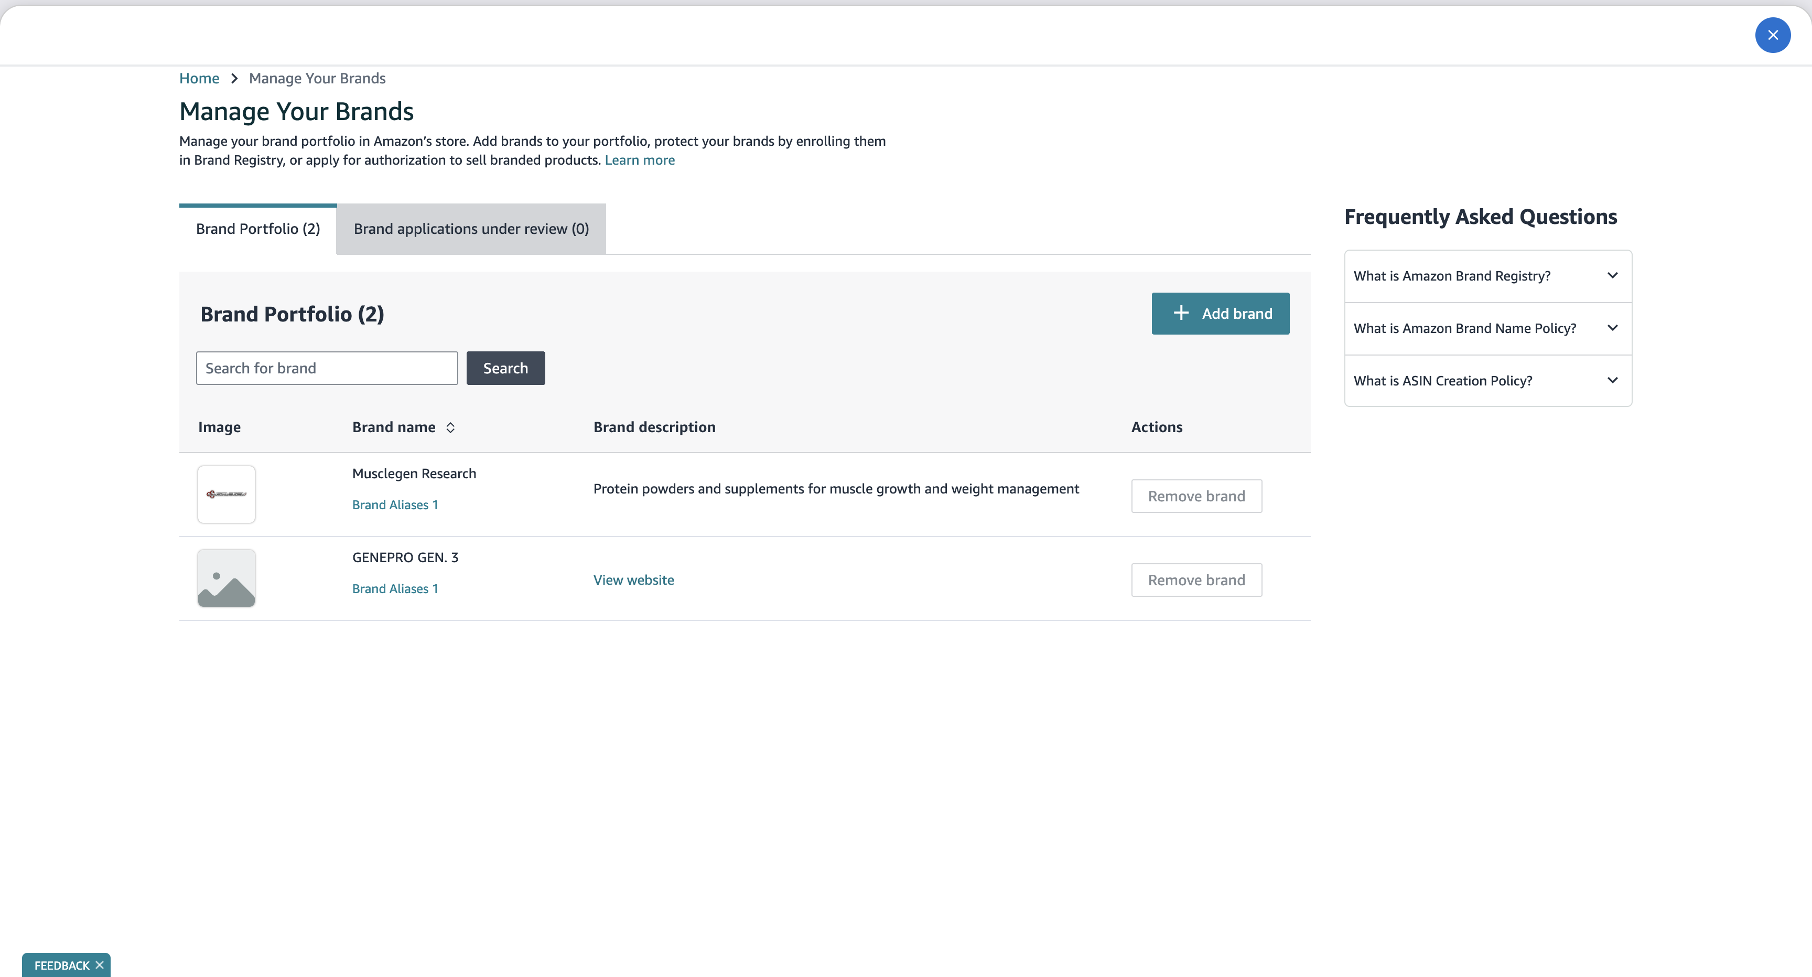The height and width of the screenshot is (977, 1812).
Task: Click the Actions column header
Action: (x=1157, y=427)
